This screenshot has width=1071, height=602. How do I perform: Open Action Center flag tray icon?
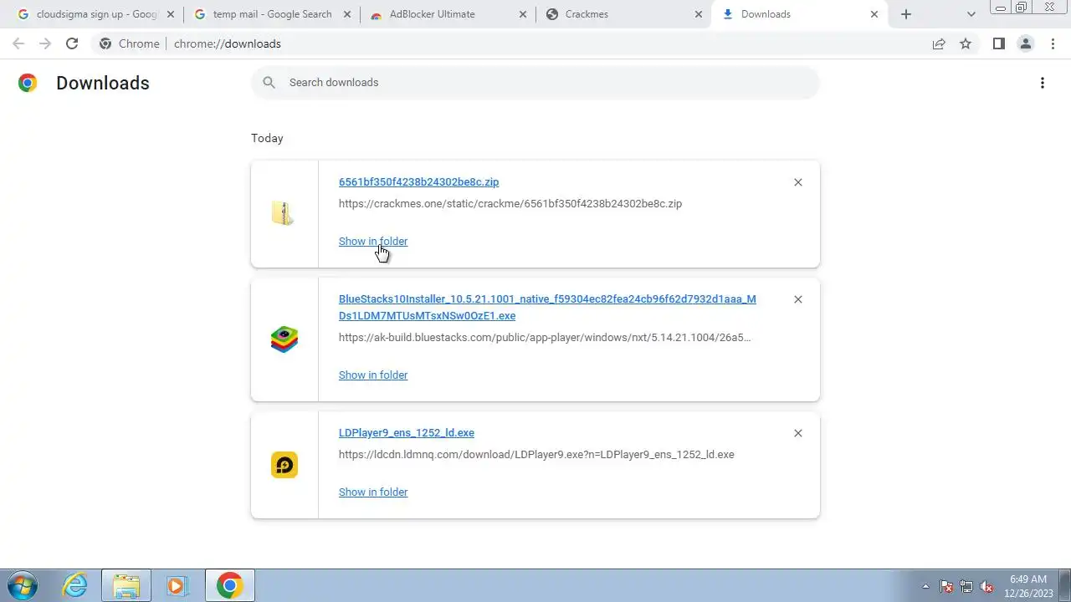pos(946,586)
